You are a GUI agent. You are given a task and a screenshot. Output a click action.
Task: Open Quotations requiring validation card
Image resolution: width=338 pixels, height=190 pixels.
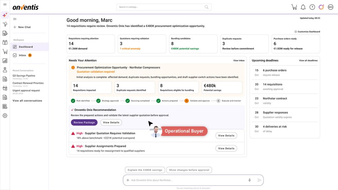coord(142,44)
